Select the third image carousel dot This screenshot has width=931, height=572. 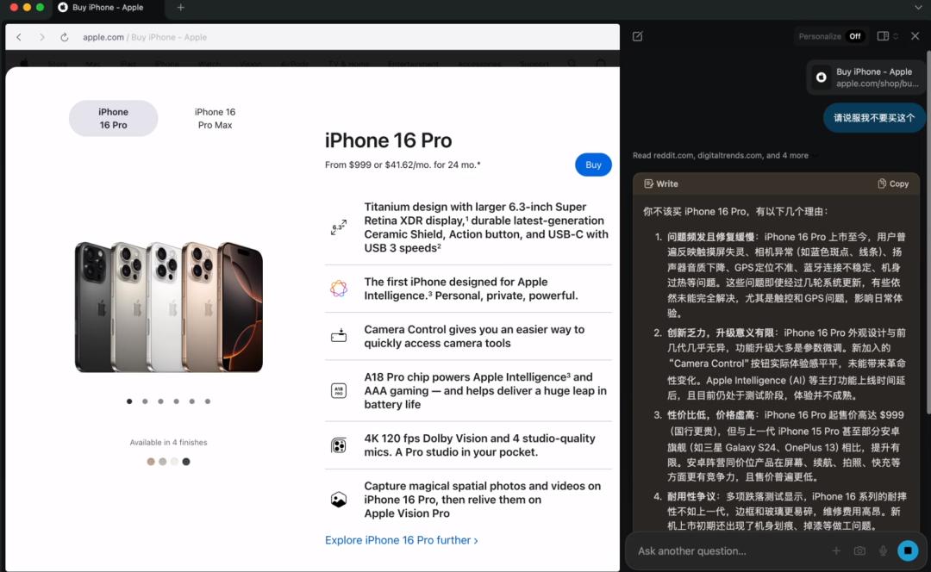coord(160,401)
